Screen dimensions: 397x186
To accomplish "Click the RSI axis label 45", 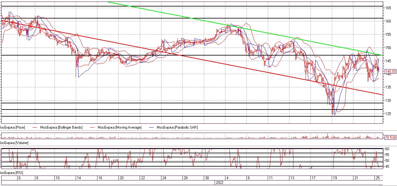I will coord(387,167).
